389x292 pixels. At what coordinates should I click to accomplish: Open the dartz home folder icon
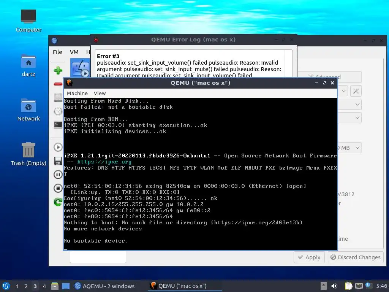click(28, 65)
